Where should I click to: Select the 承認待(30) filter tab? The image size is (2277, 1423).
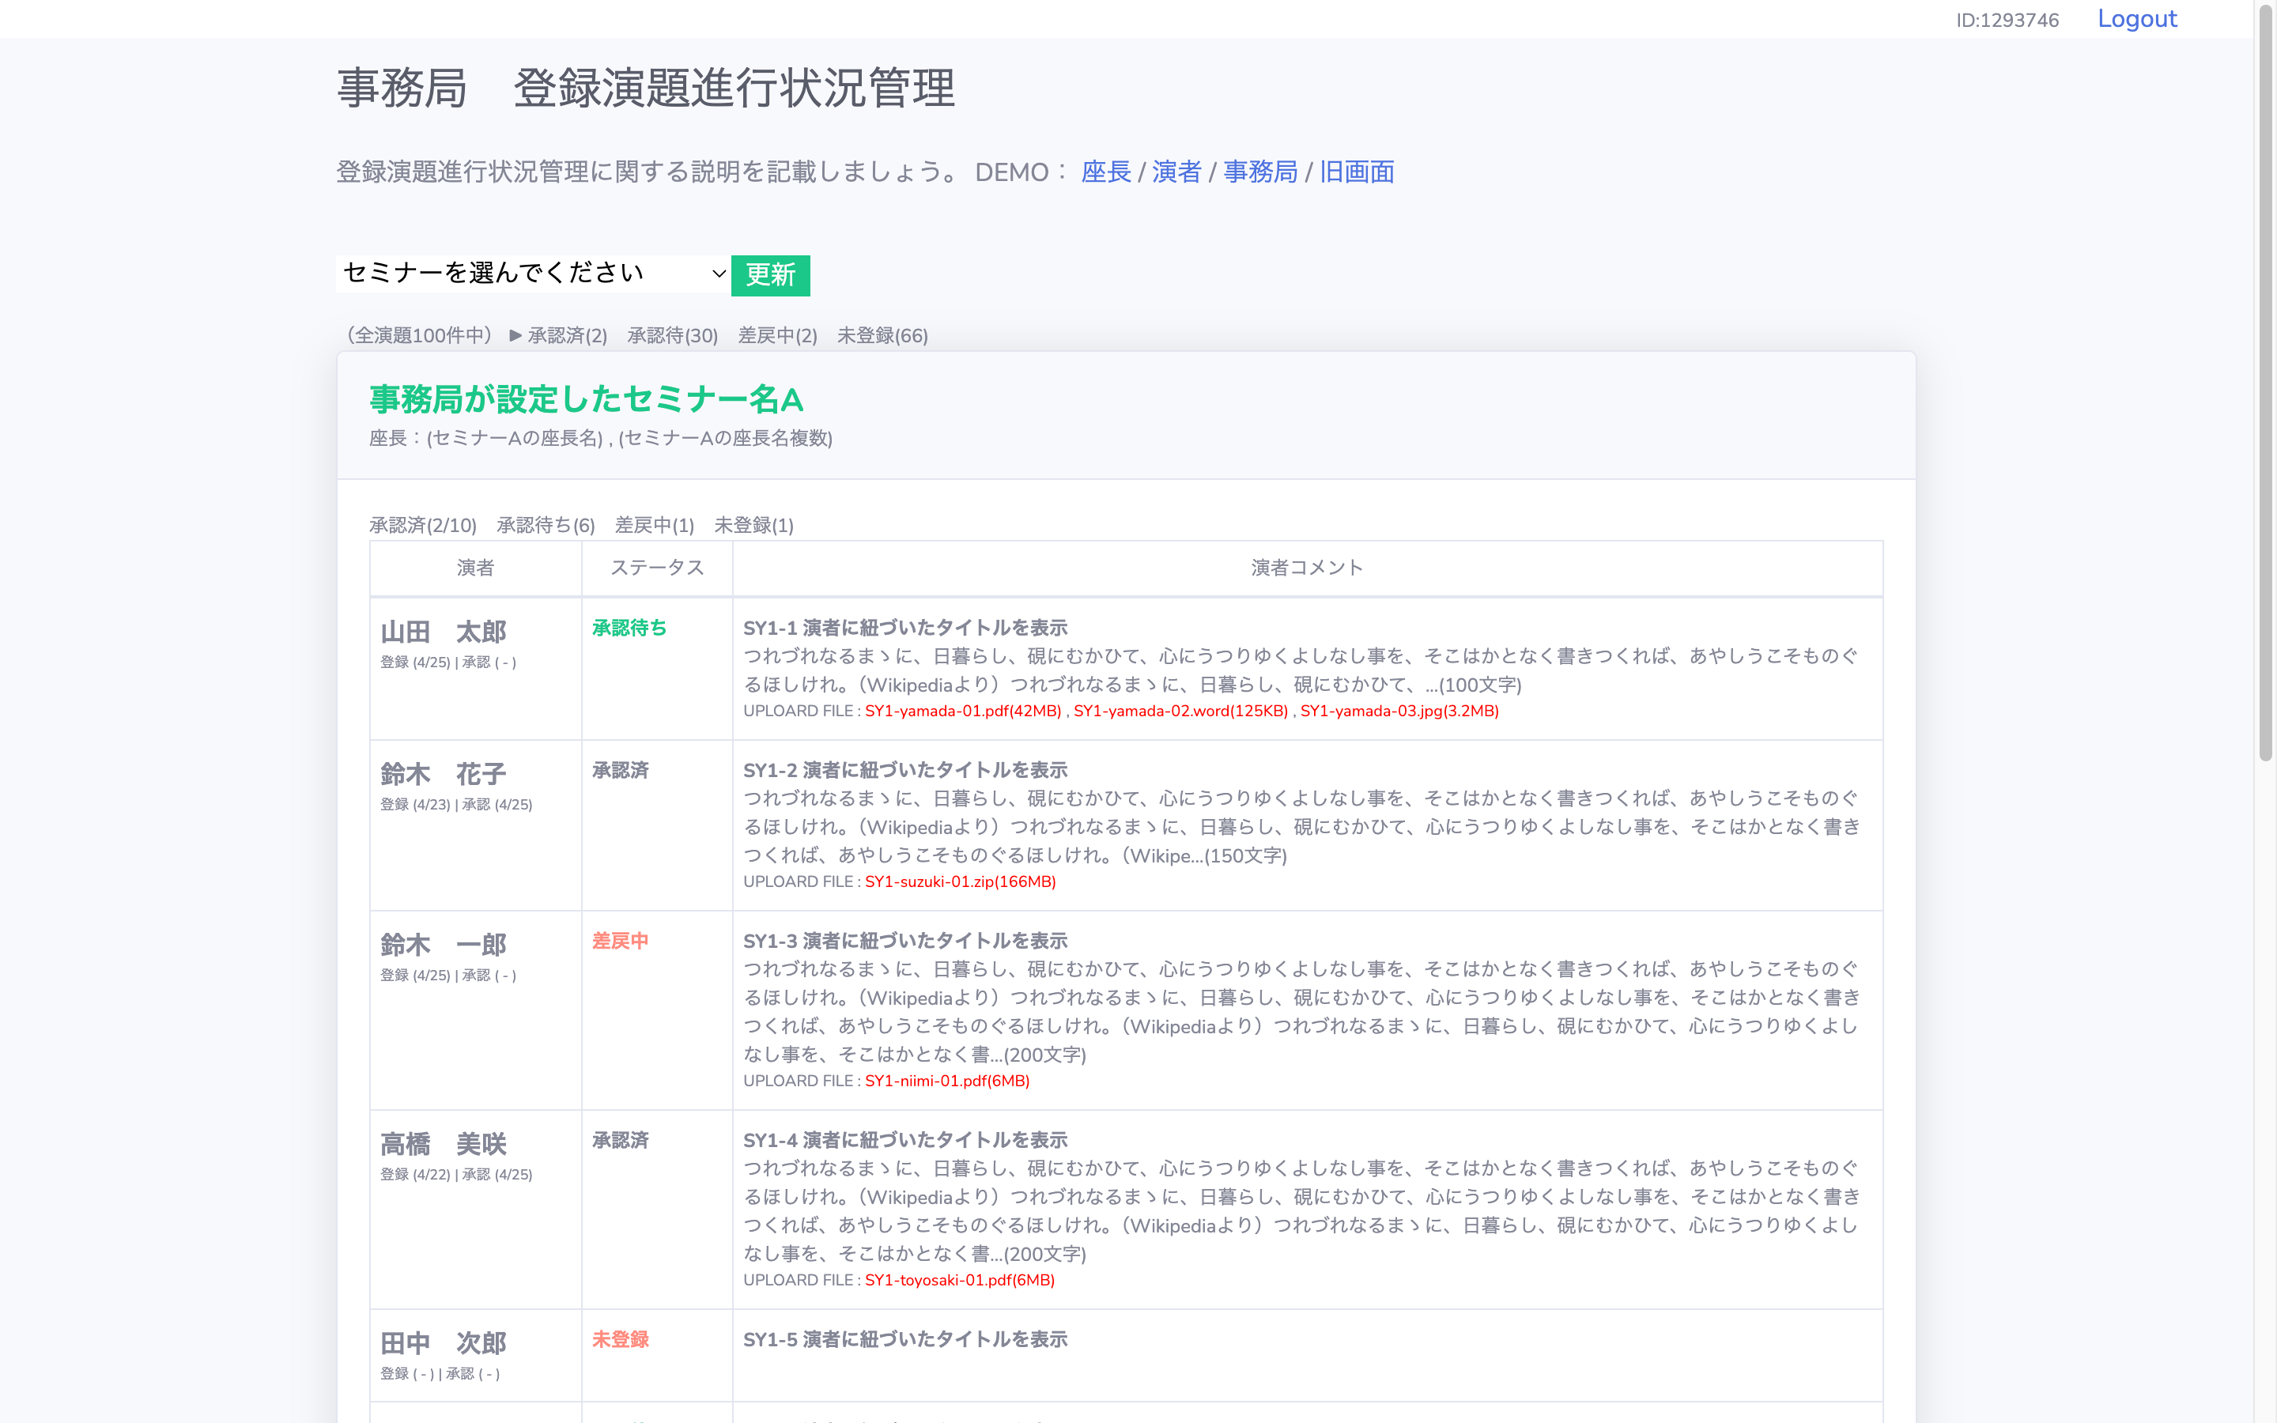coord(672,335)
